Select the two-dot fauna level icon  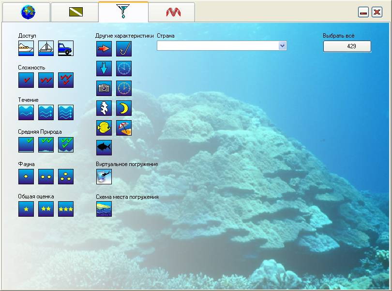[46, 177]
